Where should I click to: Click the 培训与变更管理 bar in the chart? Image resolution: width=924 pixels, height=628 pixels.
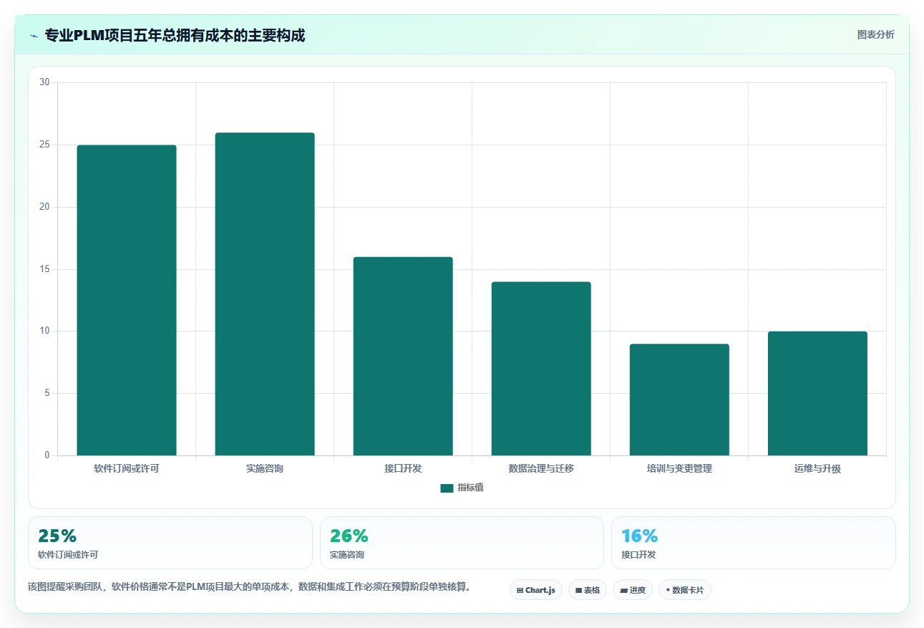(x=679, y=400)
